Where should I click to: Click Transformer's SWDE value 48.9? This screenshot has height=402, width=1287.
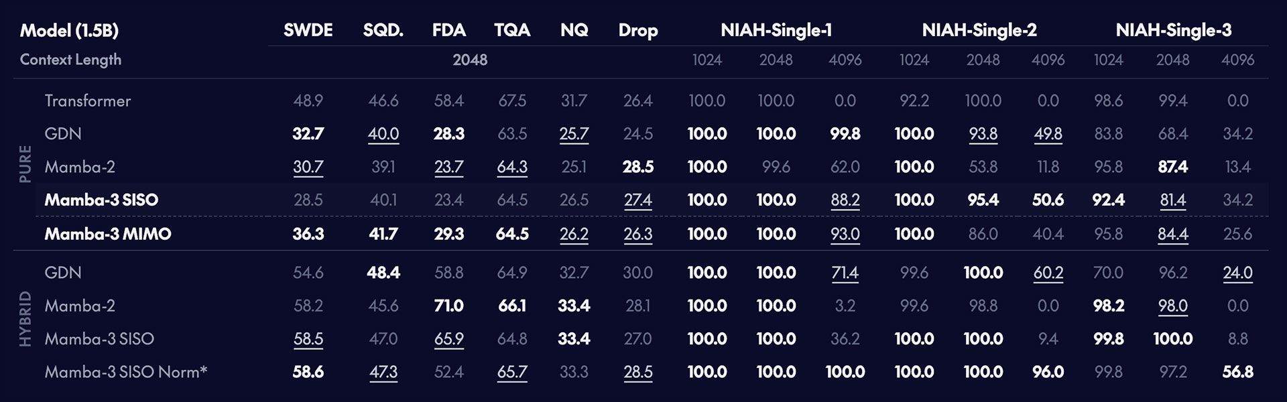point(308,100)
